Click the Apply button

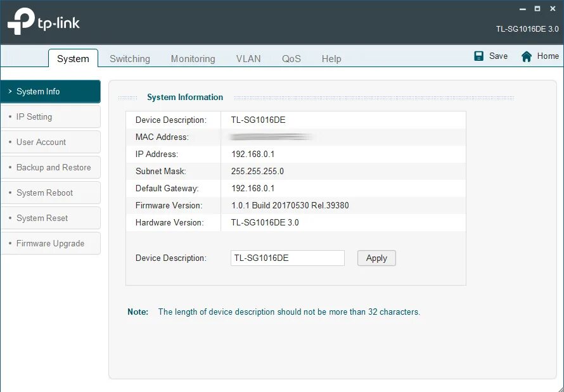(376, 258)
